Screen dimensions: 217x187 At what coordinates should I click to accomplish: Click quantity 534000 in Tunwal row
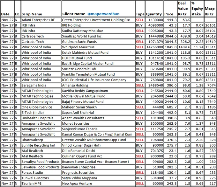click(x=154, y=178)
